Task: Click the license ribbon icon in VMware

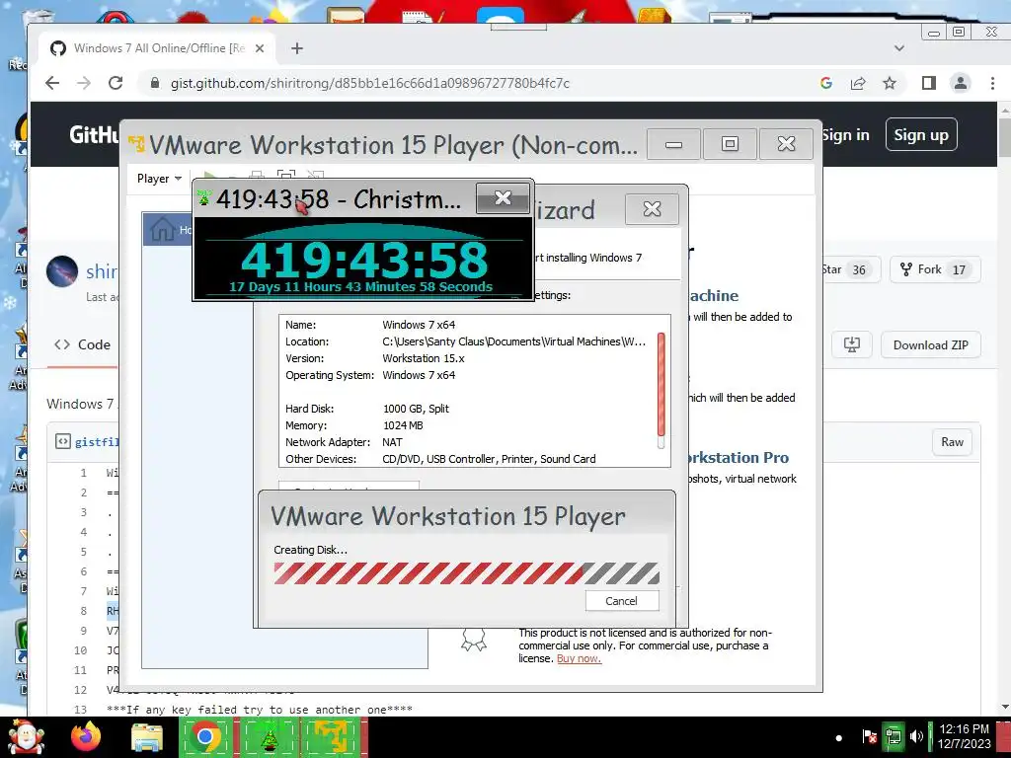Action: click(473, 640)
